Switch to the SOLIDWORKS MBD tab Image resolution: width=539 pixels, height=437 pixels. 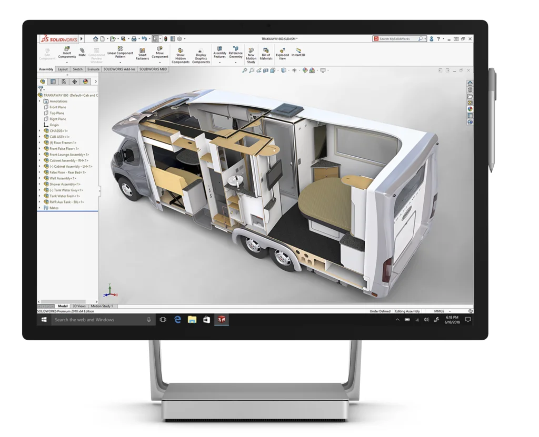point(153,69)
